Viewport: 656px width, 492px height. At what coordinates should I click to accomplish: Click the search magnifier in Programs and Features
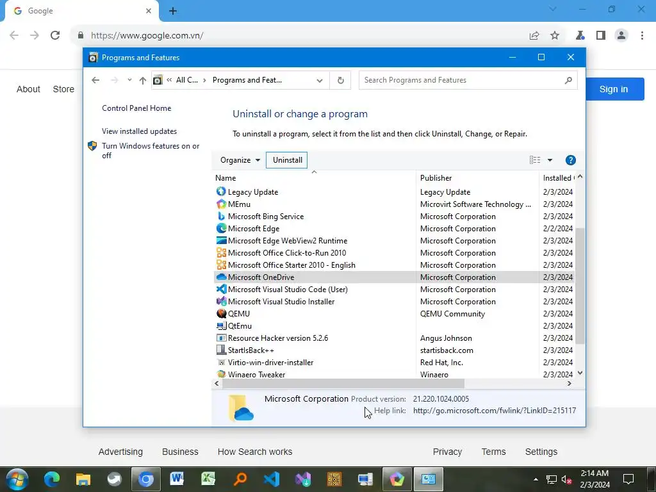point(568,80)
